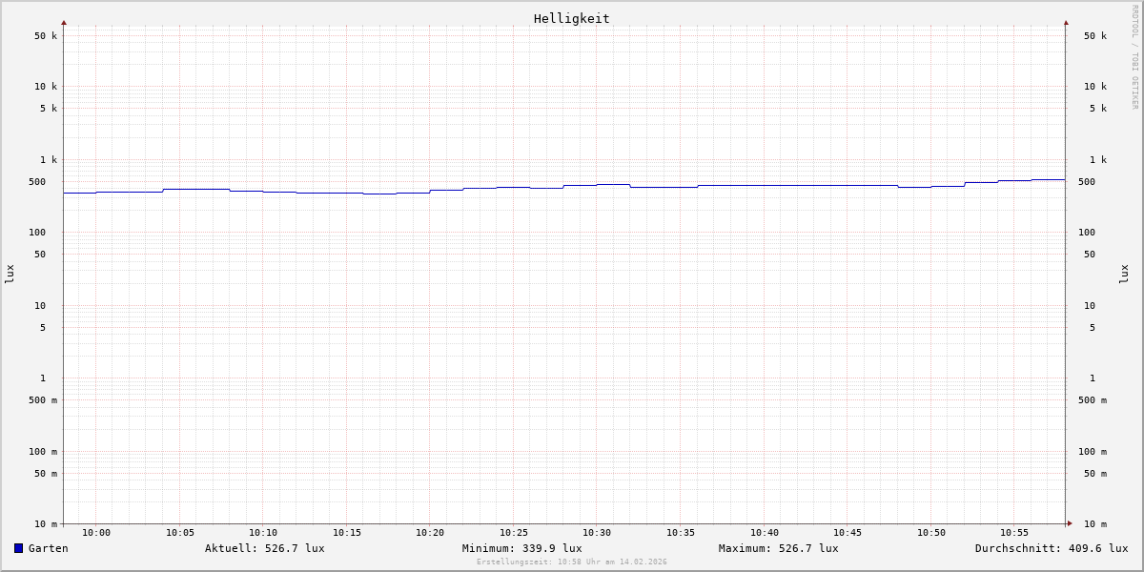This screenshot has width=1144, height=572.
Task: Open the RRDTOOL / TOBI OETIKER watermark
Action: click(x=1134, y=57)
